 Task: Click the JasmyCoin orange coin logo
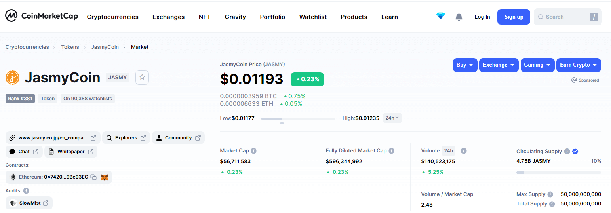[13, 78]
